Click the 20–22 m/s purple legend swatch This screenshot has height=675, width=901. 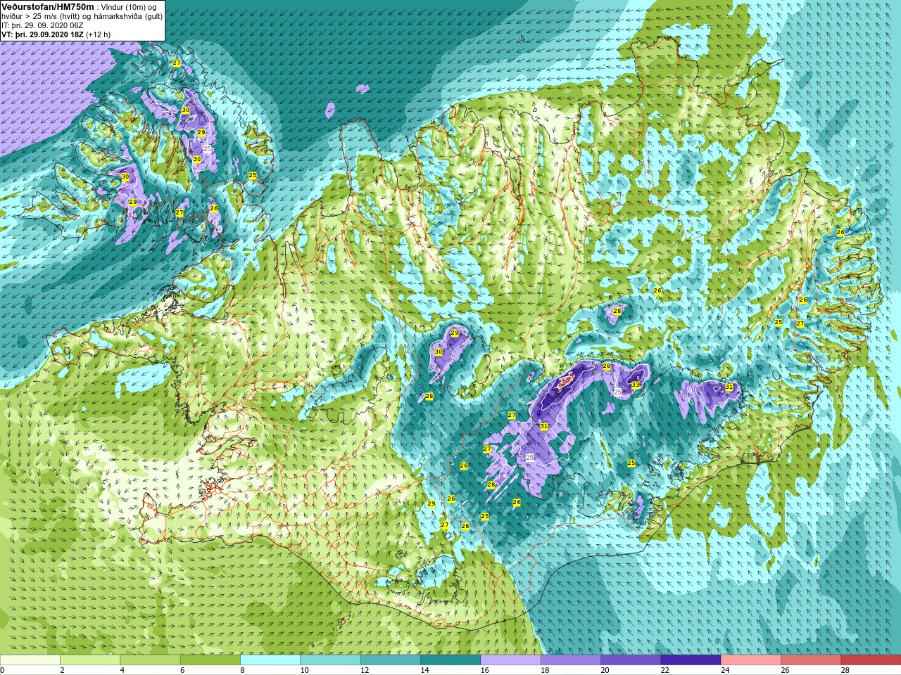[x=631, y=660]
